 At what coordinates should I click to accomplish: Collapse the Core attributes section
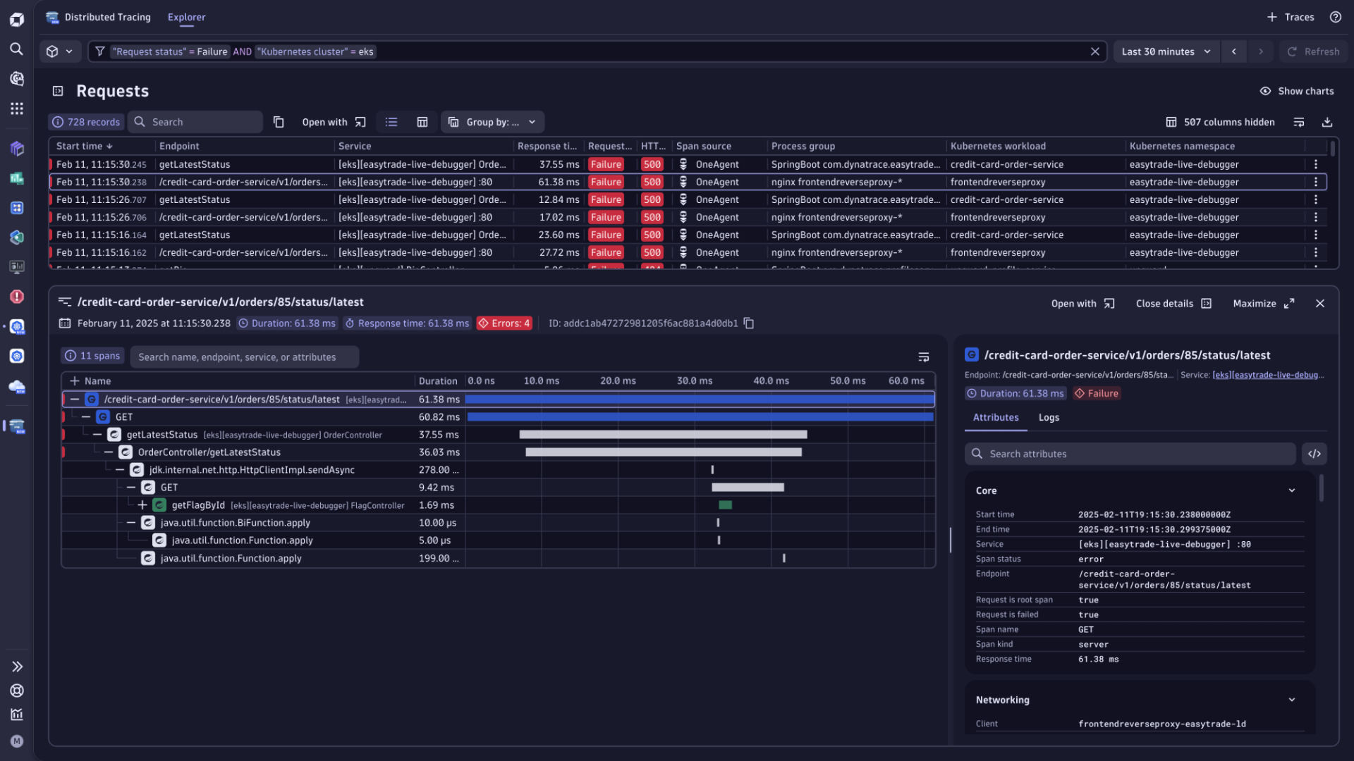[x=1292, y=490]
